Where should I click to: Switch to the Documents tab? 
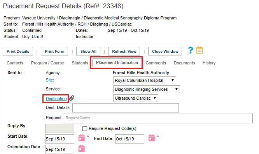click(184, 63)
